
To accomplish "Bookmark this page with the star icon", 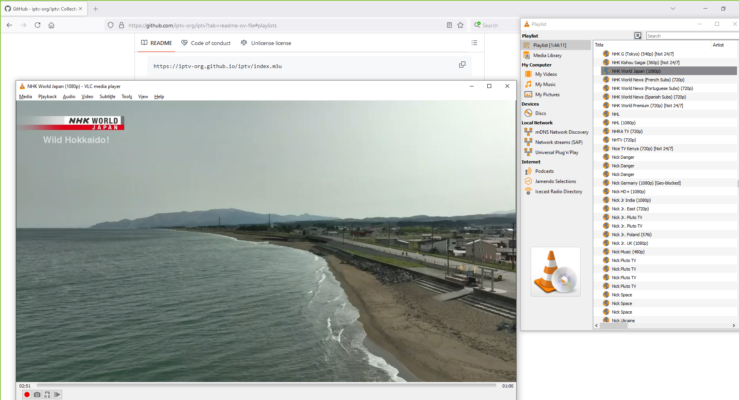I will pyautogui.click(x=460, y=25).
